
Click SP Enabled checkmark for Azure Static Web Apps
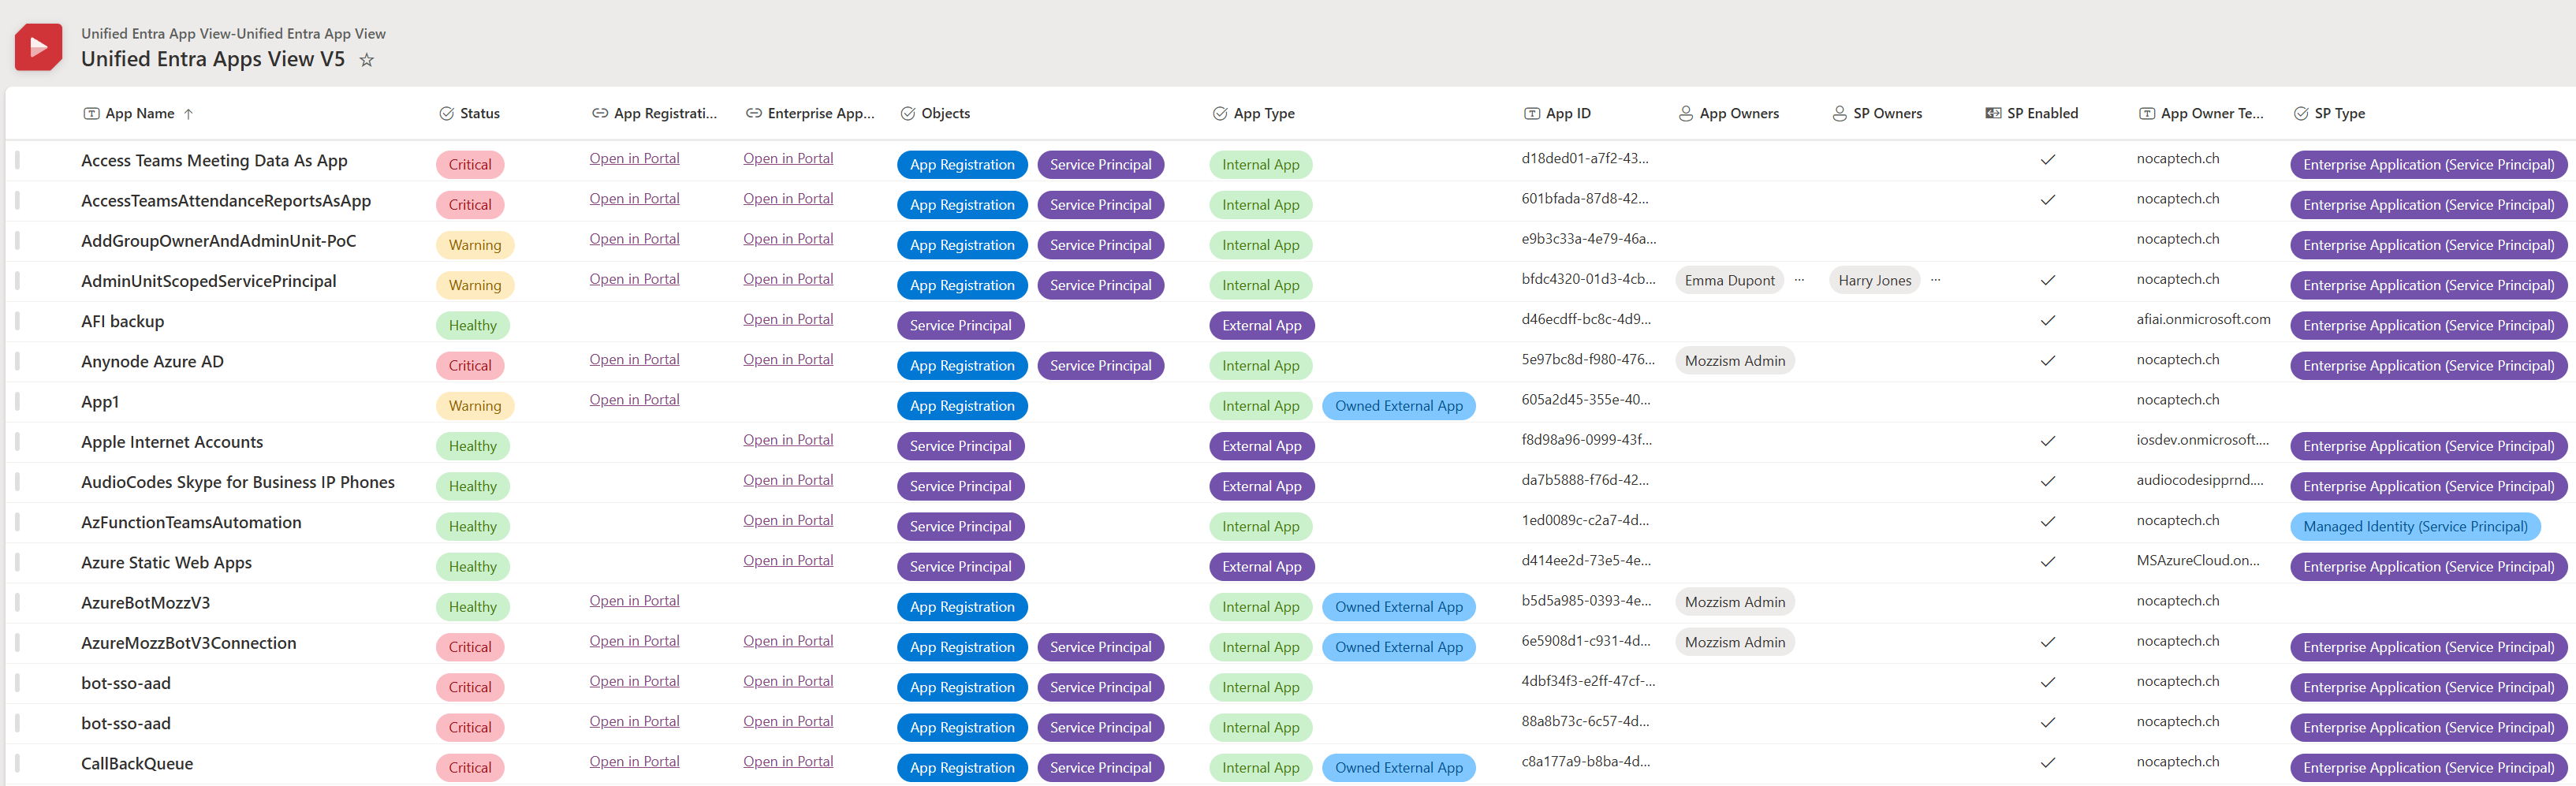2047,562
